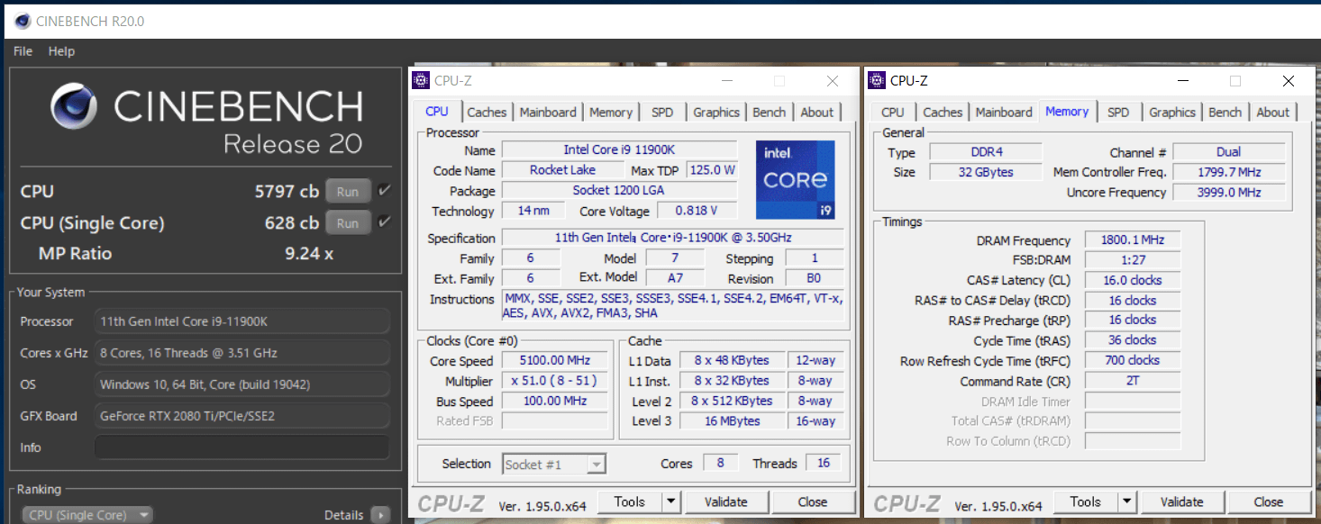Click Tools button in the CPU-tab CPU-Z window

pyautogui.click(x=629, y=501)
